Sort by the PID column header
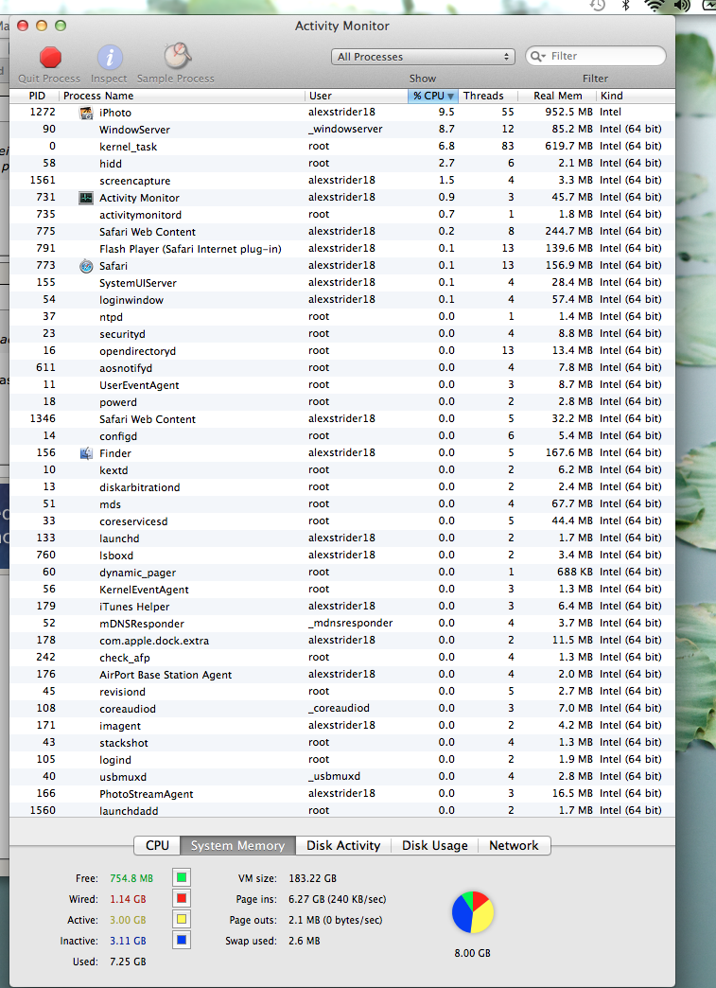This screenshot has height=988, width=716. click(x=35, y=96)
